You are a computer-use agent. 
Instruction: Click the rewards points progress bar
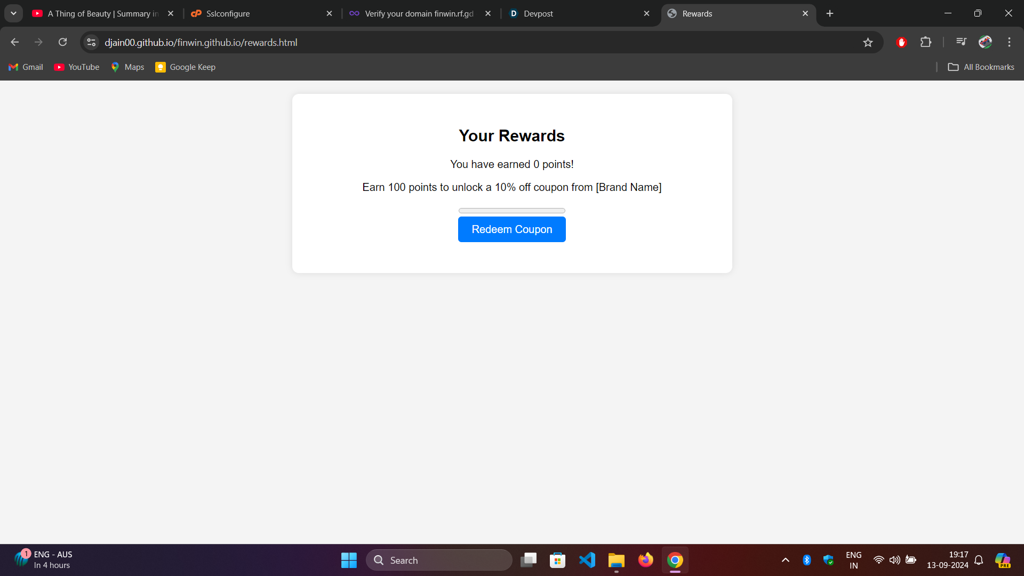[x=511, y=211]
